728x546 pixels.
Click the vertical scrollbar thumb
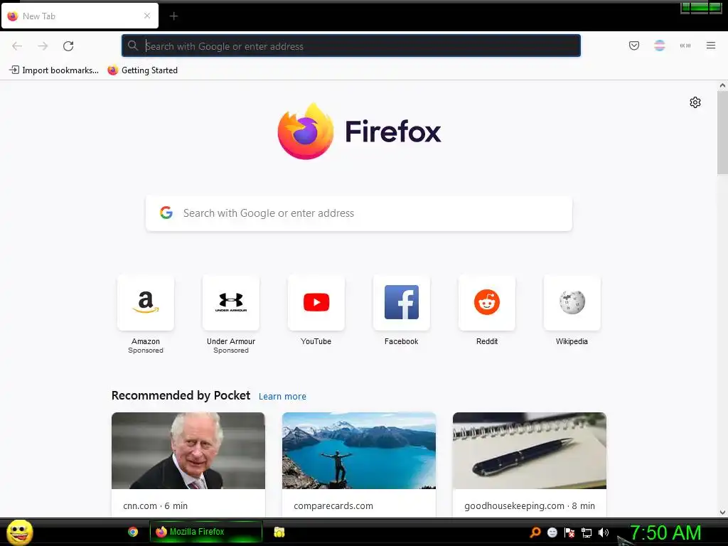(722, 132)
